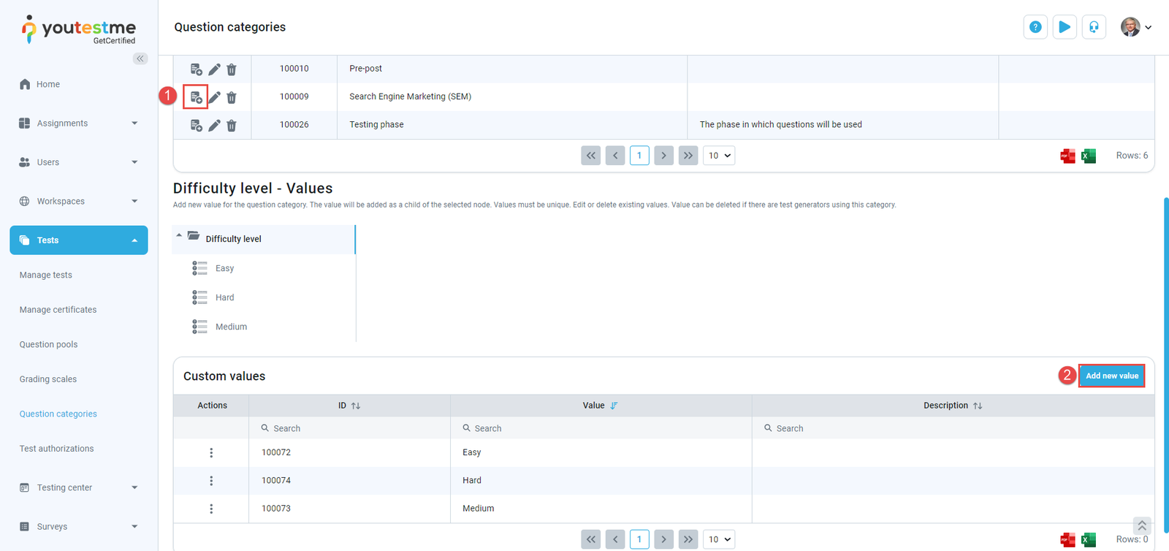1169x551 pixels.
Task: Open the user profile dropdown
Action: pyautogui.click(x=1136, y=27)
